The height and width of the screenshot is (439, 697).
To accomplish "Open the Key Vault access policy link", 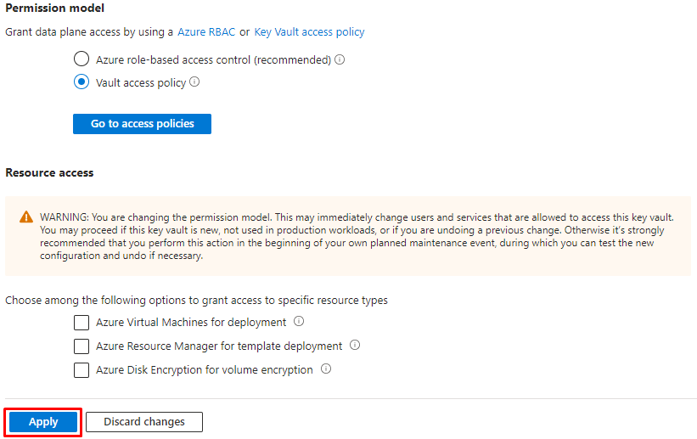I will (x=309, y=32).
